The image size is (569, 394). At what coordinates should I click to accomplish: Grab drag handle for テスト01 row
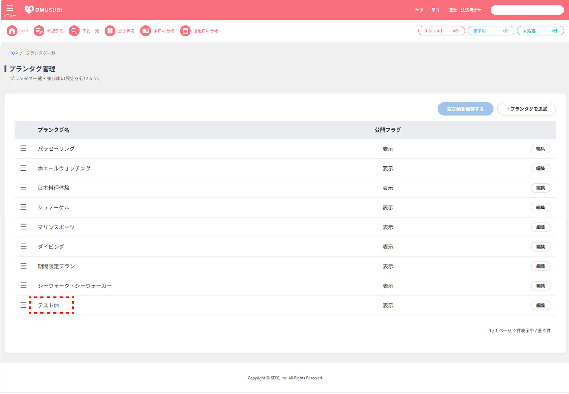click(23, 305)
